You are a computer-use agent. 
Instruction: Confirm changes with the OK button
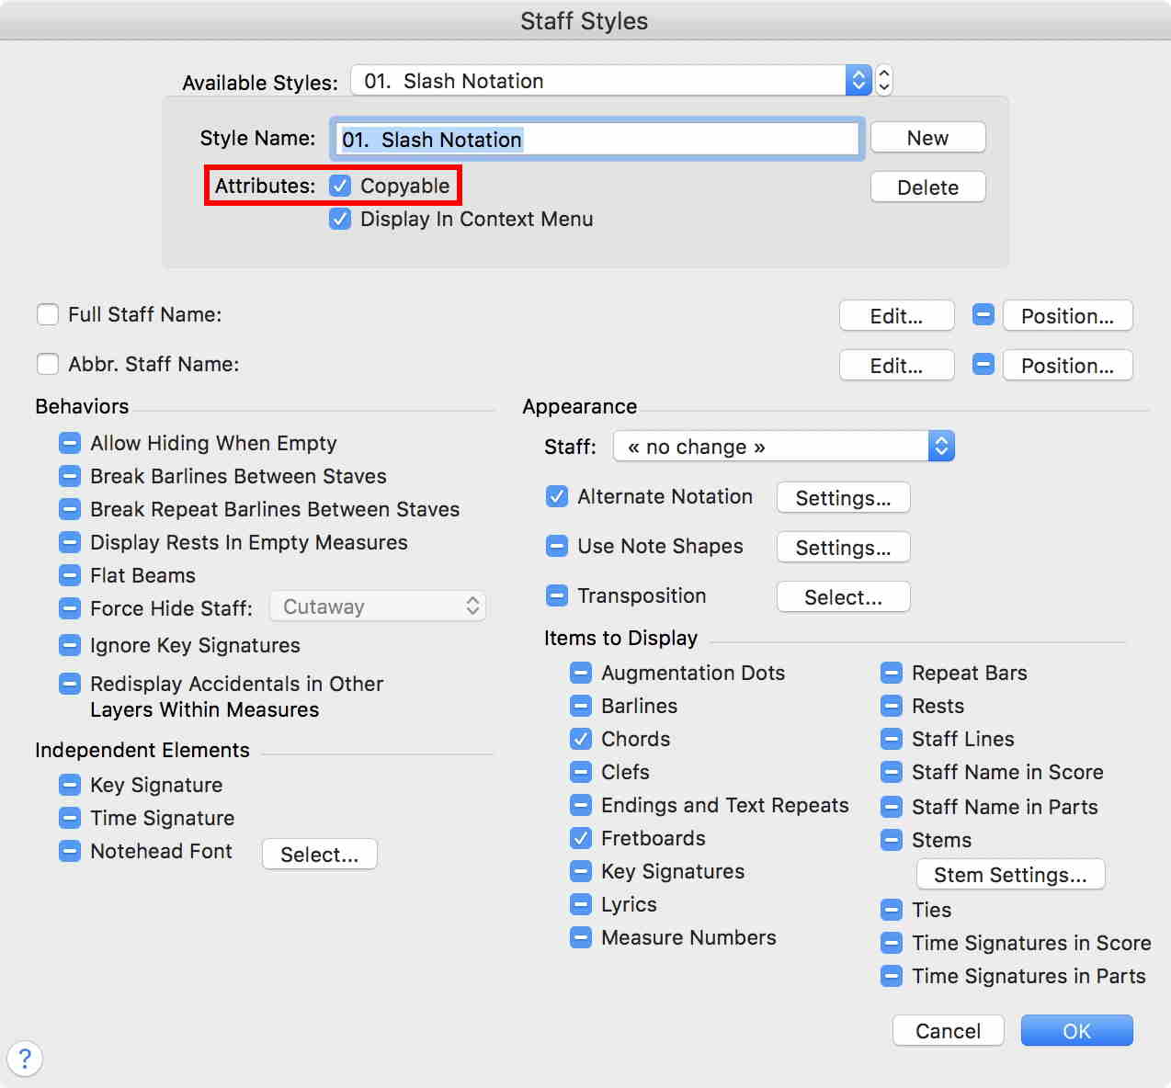1076,1030
